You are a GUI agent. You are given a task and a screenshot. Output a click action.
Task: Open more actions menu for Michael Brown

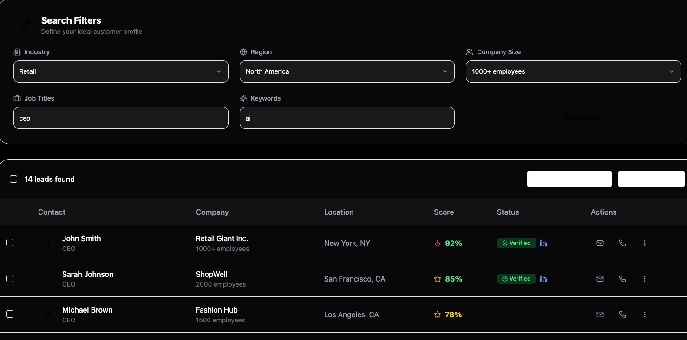click(644, 314)
